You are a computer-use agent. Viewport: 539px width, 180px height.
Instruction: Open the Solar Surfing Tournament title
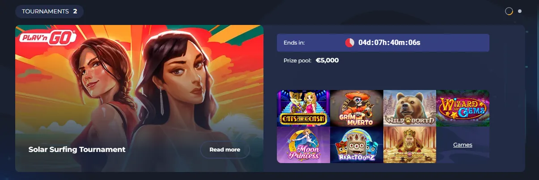pyautogui.click(x=77, y=150)
